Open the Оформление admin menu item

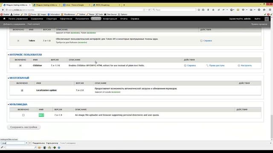(x=66, y=19)
